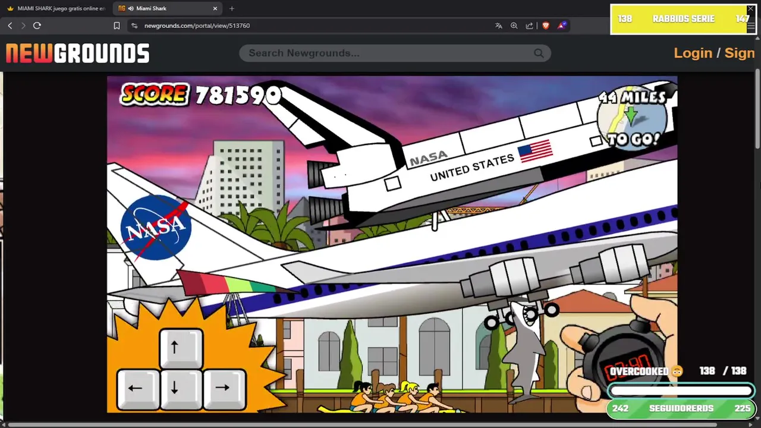Open a new browser tab
Image resolution: width=761 pixels, height=428 pixels.
[x=232, y=8]
